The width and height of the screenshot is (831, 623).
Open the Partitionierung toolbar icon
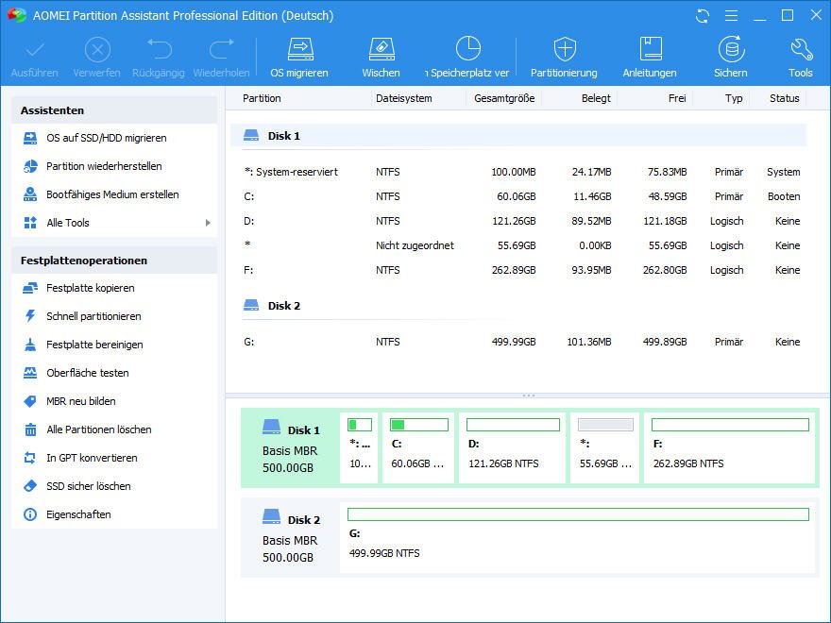[564, 49]
